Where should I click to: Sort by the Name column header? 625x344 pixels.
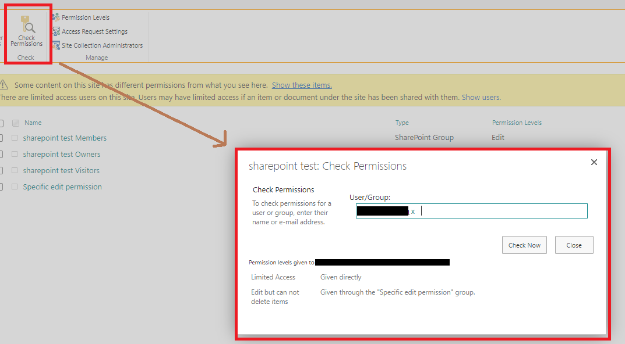coord(33,123)
